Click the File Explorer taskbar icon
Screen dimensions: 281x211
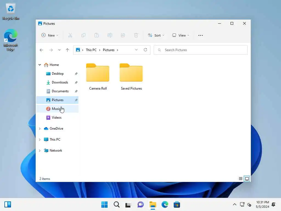(x=153, y=204)
